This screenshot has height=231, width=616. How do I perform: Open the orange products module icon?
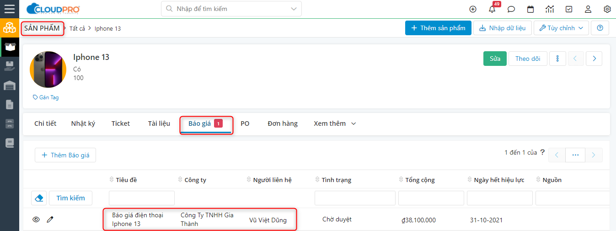pos(9,28)
